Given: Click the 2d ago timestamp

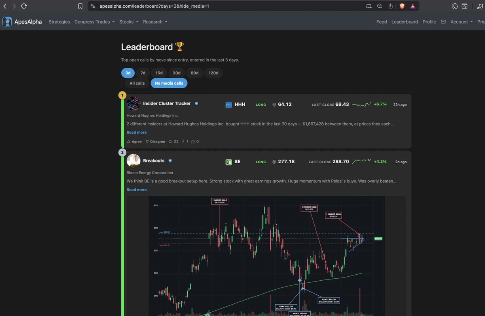Looking at the screenshot, I should [x=401, y=162].
